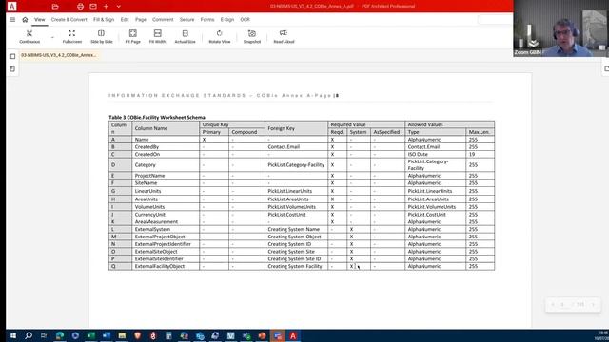609x342 pixels.
Task: Print the document using the printer icon
Action: tap(80, 7)
